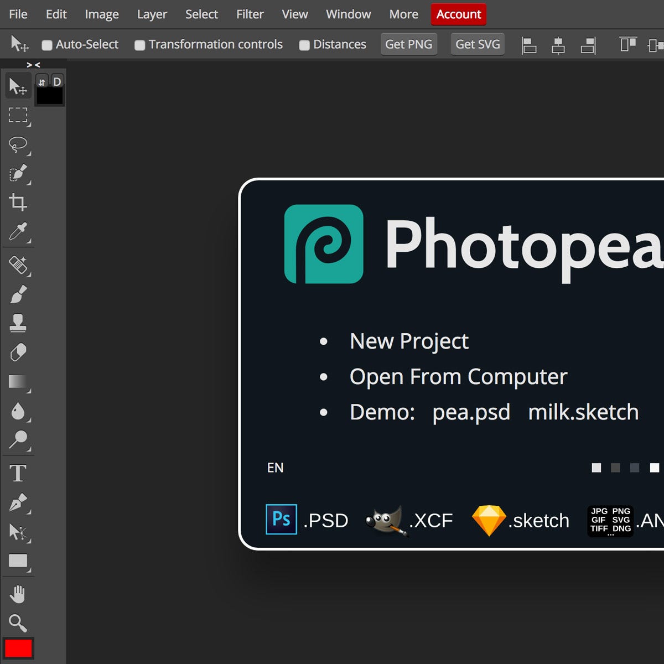Click New Project link

point(409,341)
